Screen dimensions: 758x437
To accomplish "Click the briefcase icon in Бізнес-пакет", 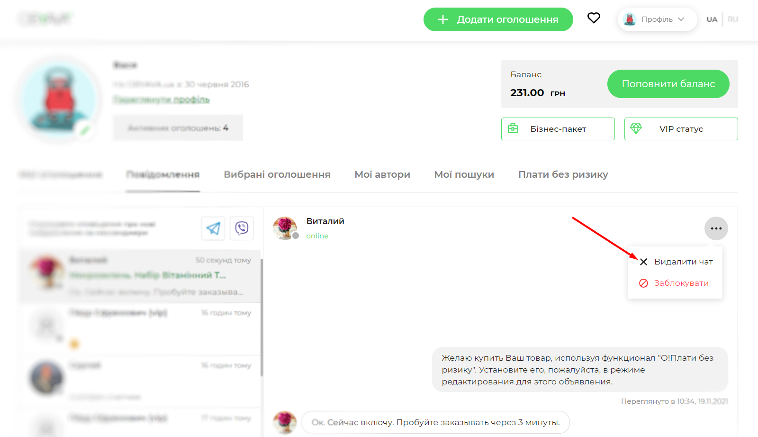I will (513, 128).
